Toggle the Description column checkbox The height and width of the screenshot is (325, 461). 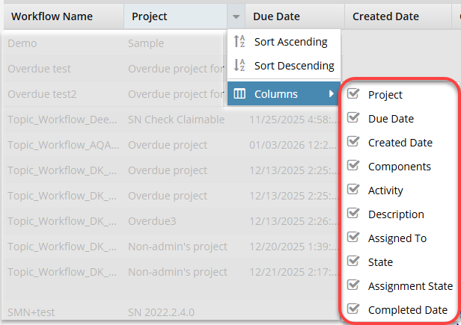tap(354, 214)
